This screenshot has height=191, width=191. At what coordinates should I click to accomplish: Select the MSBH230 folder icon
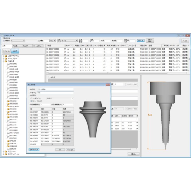coord(8,114)
